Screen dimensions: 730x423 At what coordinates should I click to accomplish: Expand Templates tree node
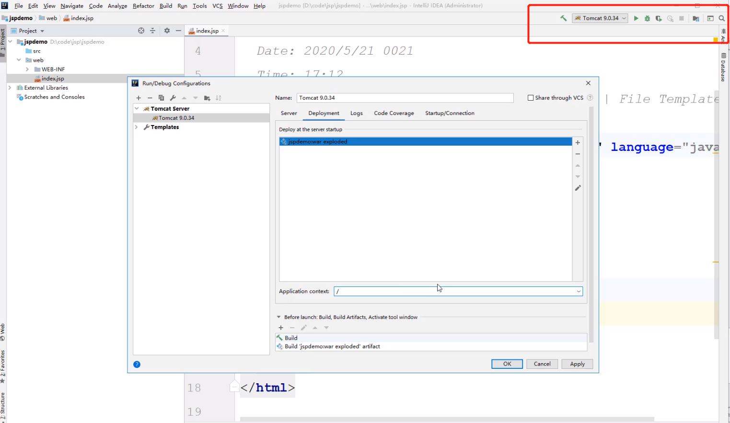137,127
